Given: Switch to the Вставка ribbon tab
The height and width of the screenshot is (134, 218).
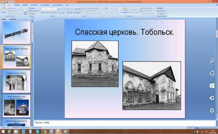Looking at the screenshot, I should click(17, 5).
